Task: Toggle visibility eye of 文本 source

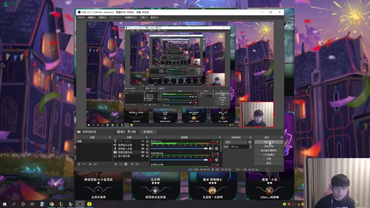Action: [x=142, y=141]
